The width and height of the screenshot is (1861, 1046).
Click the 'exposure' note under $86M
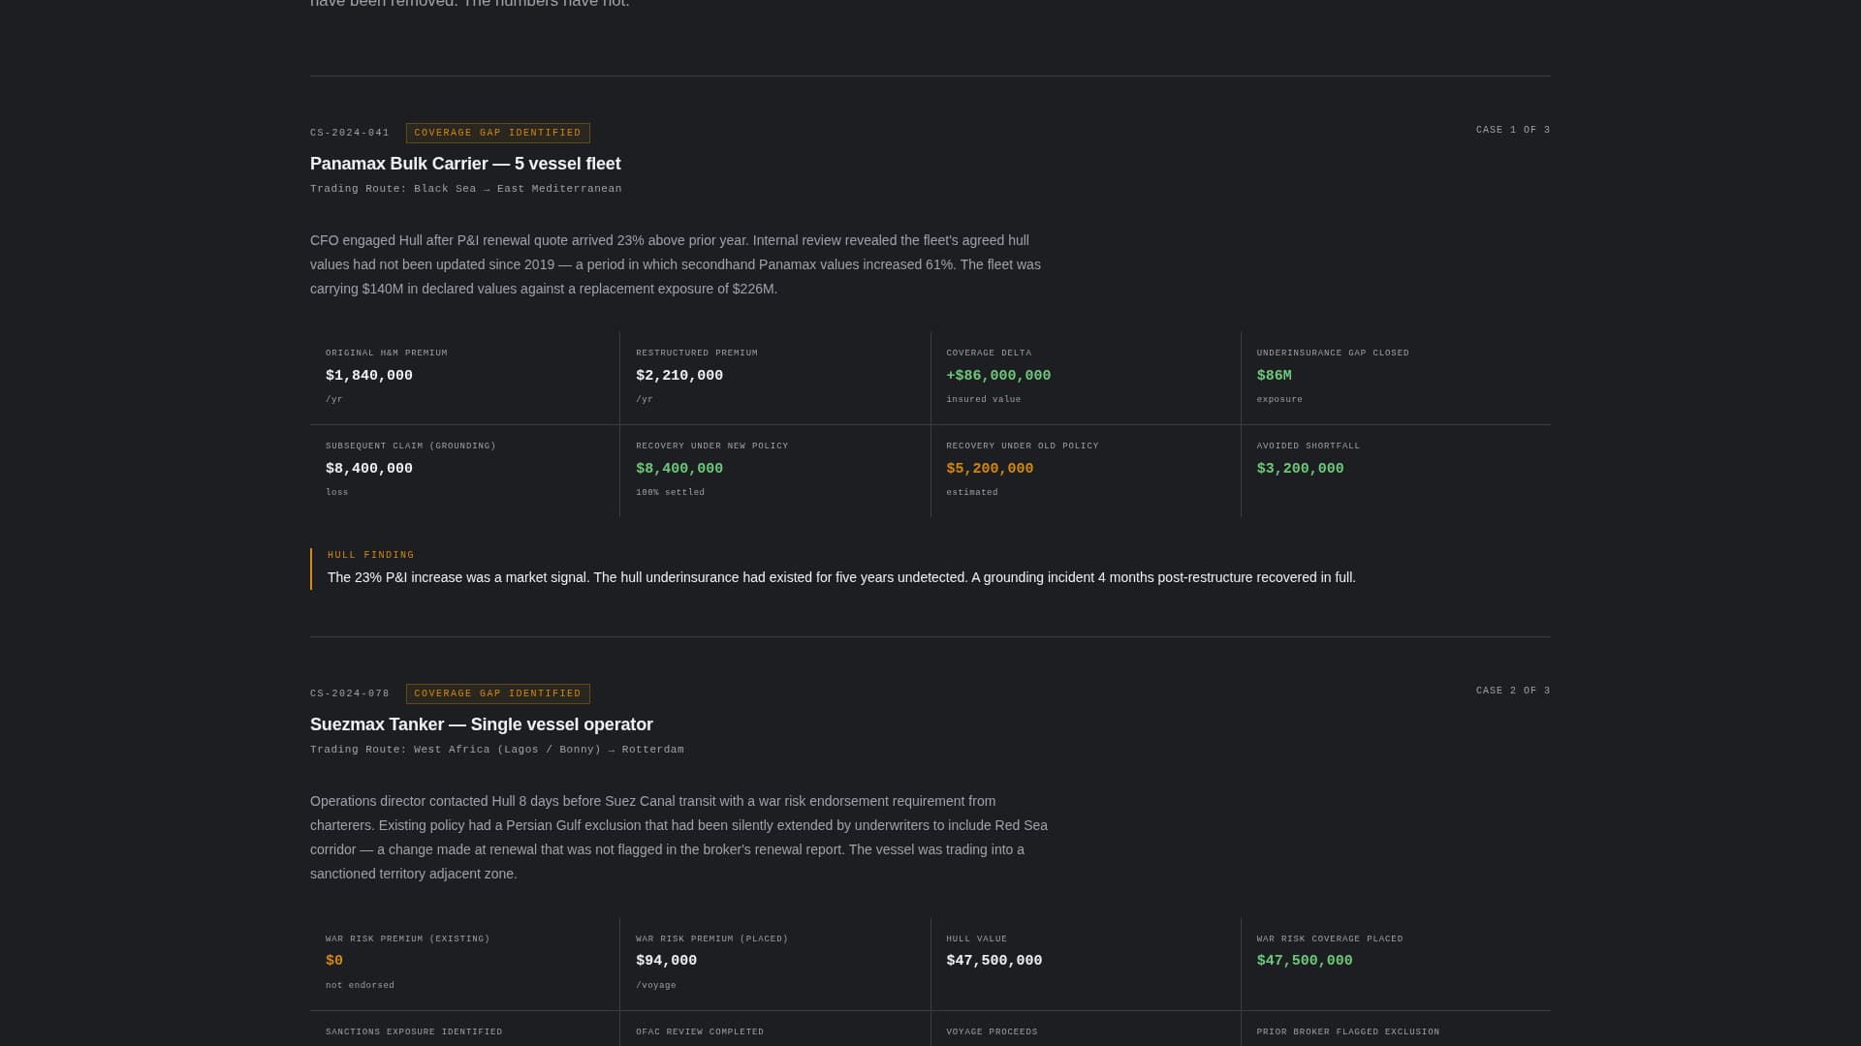(1279, 400)
